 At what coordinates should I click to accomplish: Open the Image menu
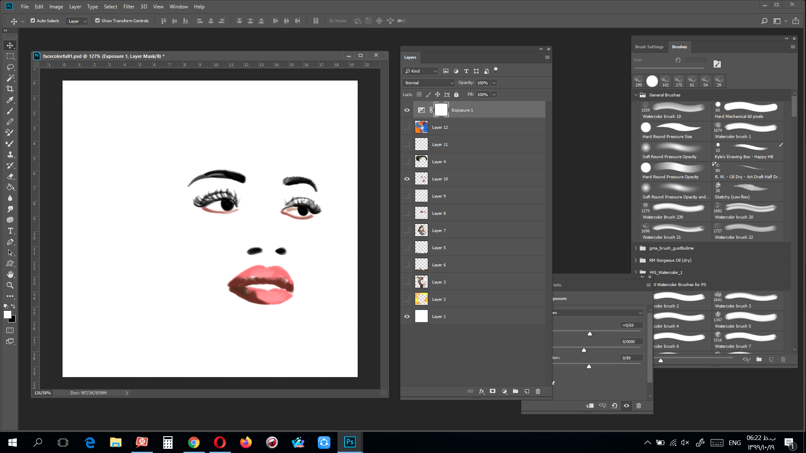pos(56,7)
